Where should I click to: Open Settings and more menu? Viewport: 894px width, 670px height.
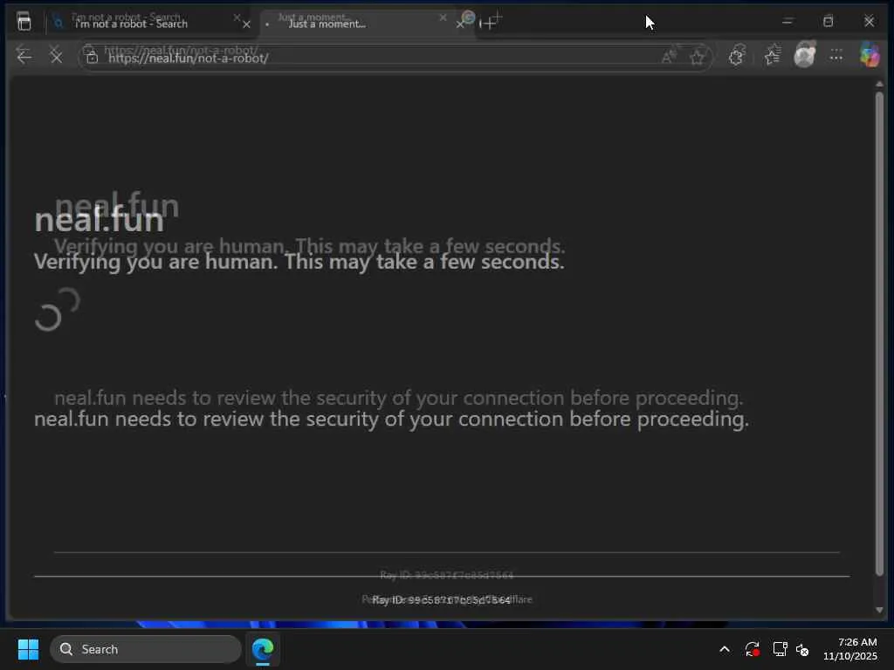click(836, 56)
